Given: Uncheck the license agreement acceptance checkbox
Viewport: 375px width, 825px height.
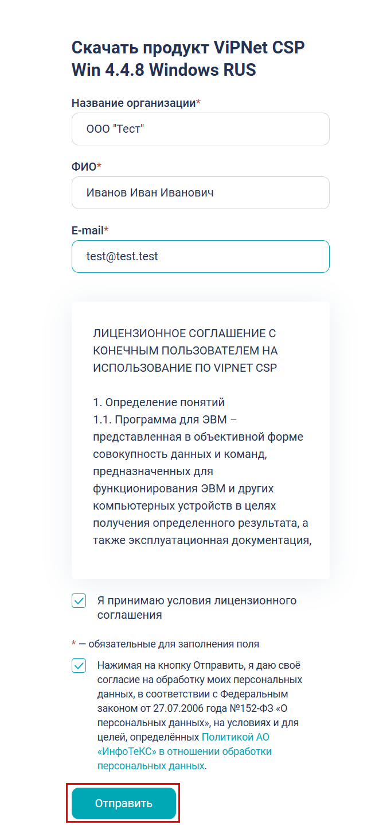Looking at the screenshot, I should point(79,601).
